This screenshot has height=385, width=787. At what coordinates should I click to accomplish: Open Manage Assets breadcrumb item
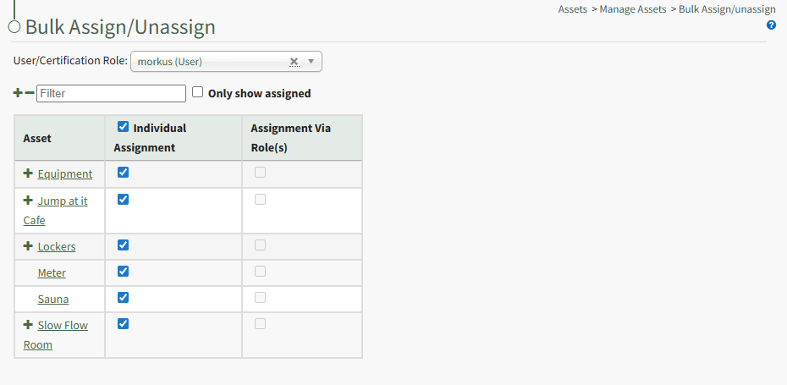[x=633, y=9]
